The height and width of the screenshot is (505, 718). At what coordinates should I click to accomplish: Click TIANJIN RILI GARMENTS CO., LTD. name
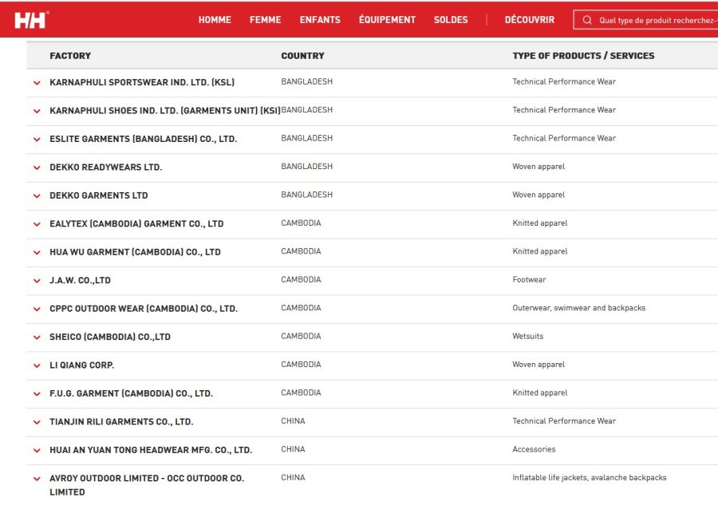pos(121,422)
